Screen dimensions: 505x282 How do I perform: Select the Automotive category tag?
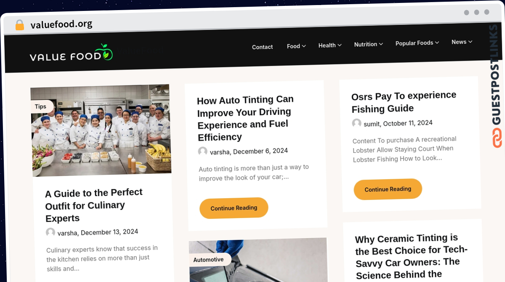click(x=209, y=260)
